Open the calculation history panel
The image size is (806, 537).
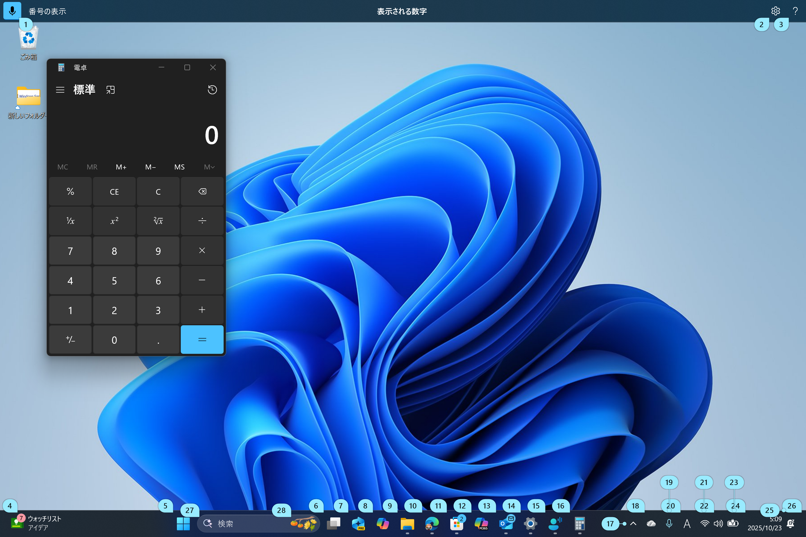212,90
